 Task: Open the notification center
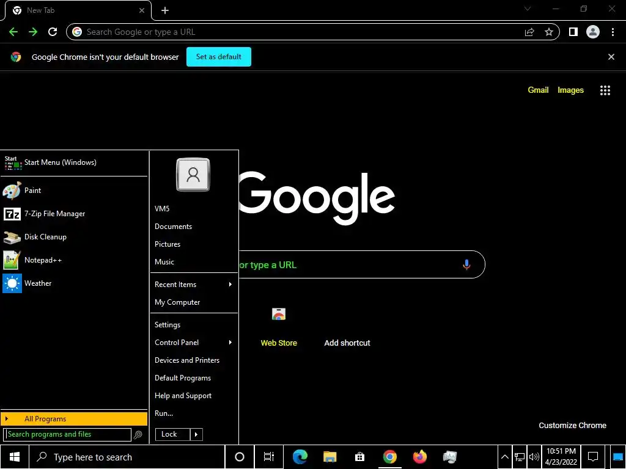click(x=593, y=457)
